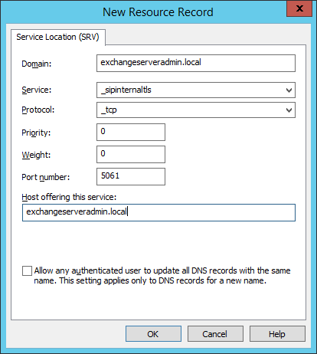The height and width of the screenshot is (354, 317).
Task: Click the _sipinternaltls text in Service box
Action: pyautogui.click(x=126, y=90)
